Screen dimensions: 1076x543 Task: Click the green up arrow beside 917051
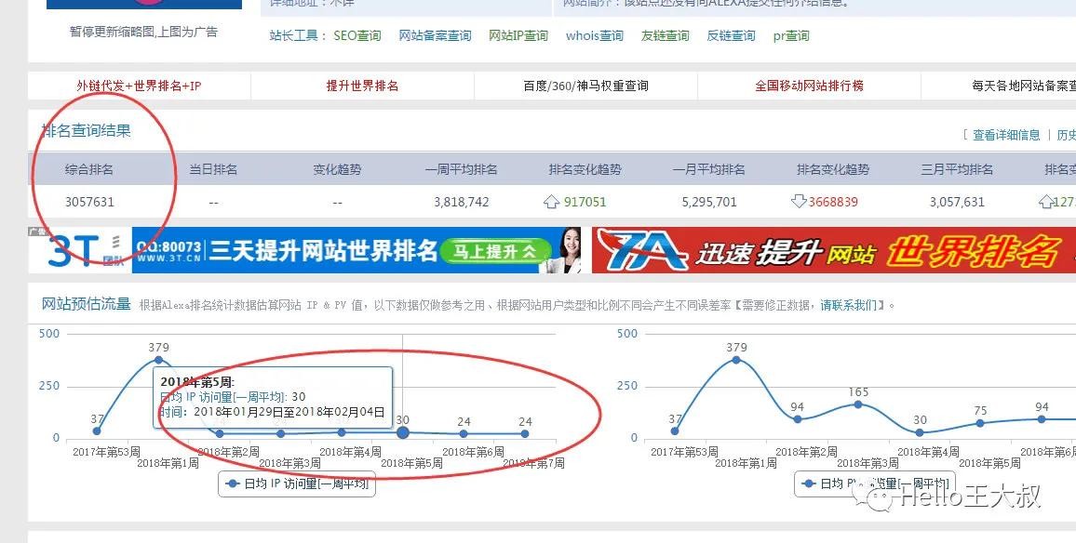(x=551, y=202)
